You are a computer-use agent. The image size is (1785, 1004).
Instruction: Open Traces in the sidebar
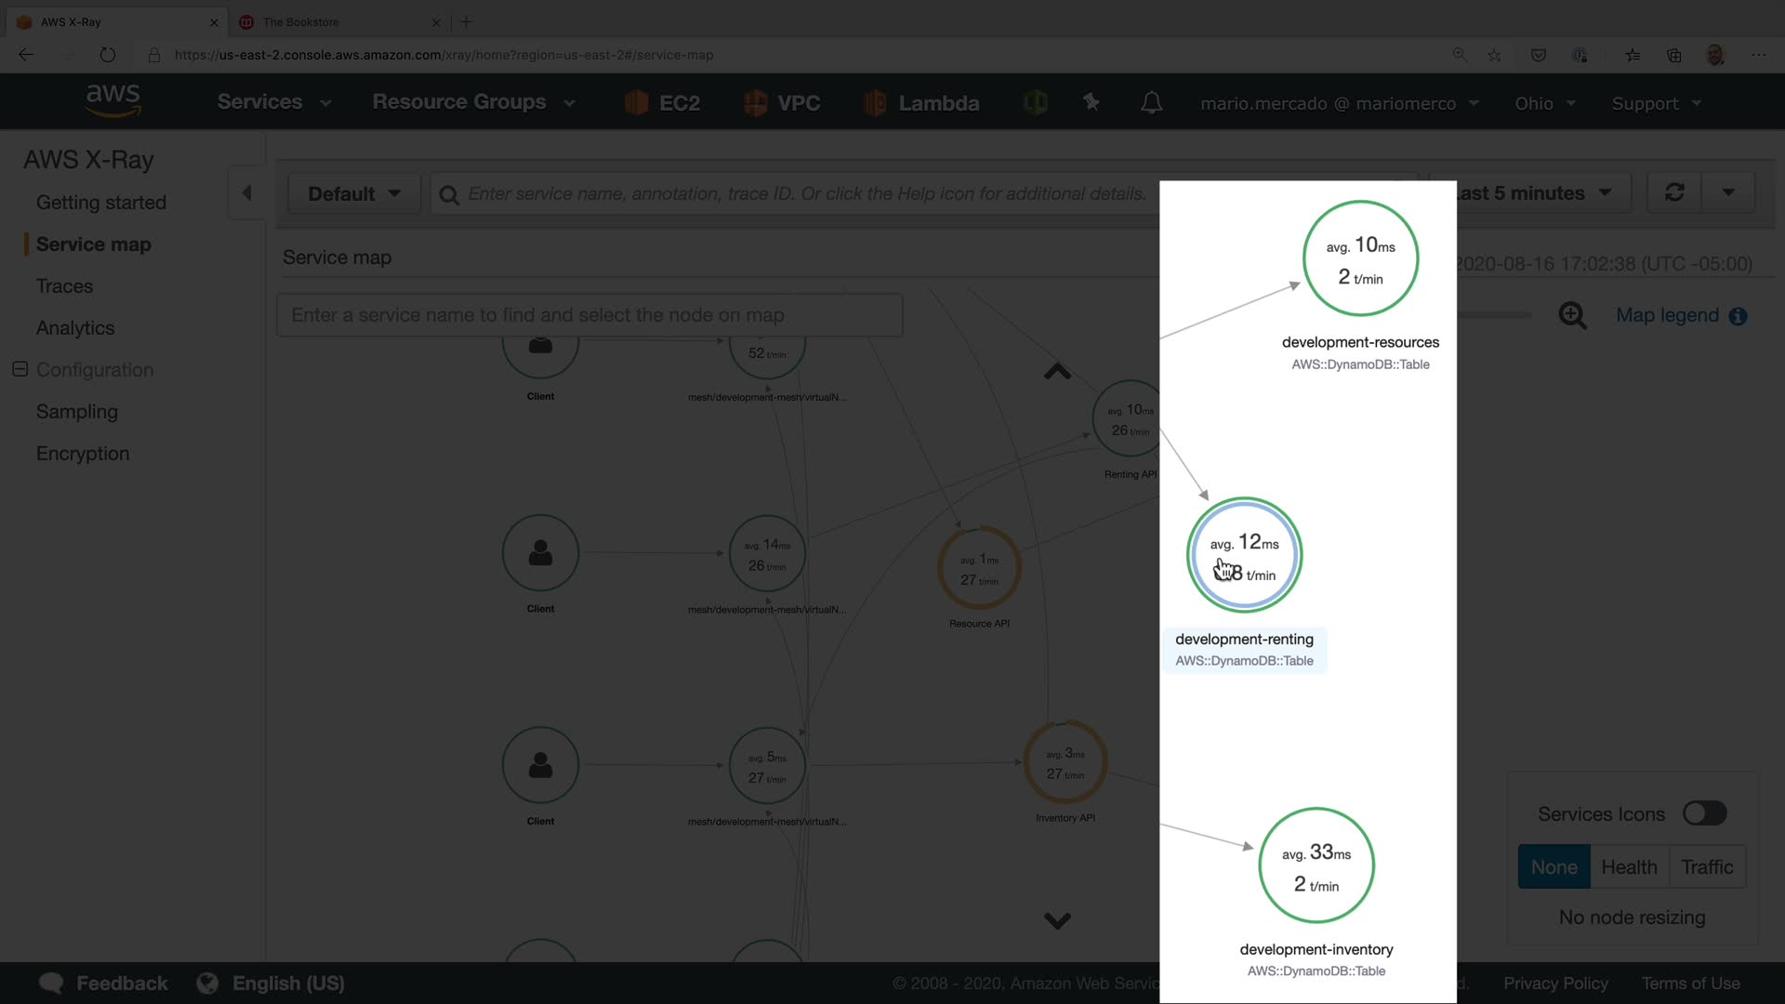coord(64,286)
